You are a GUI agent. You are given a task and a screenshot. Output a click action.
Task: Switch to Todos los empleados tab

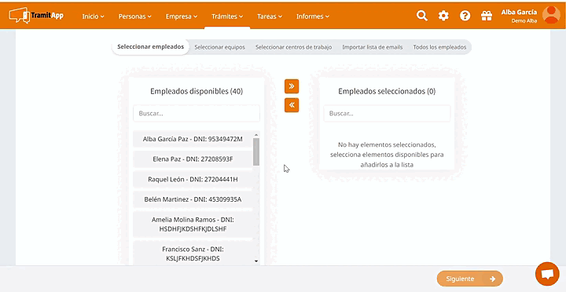pos(439,47)
